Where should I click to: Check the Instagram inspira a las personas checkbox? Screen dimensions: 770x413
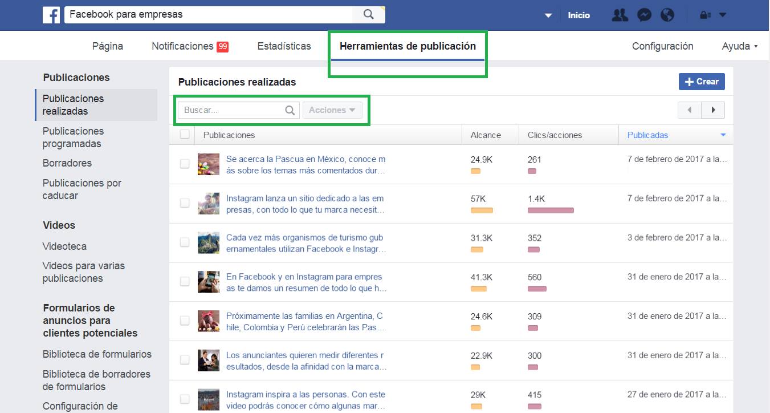click(x=185, y=399)
